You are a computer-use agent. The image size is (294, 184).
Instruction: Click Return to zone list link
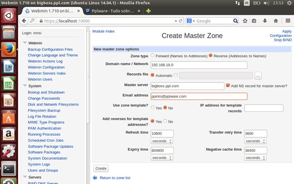(x=115, y=178)
